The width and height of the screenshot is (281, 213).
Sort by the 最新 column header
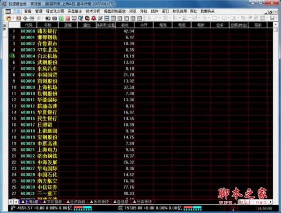[201, 25]
